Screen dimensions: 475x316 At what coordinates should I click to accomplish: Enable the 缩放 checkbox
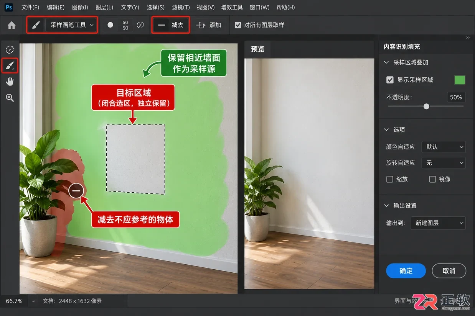tap(390, 179)
